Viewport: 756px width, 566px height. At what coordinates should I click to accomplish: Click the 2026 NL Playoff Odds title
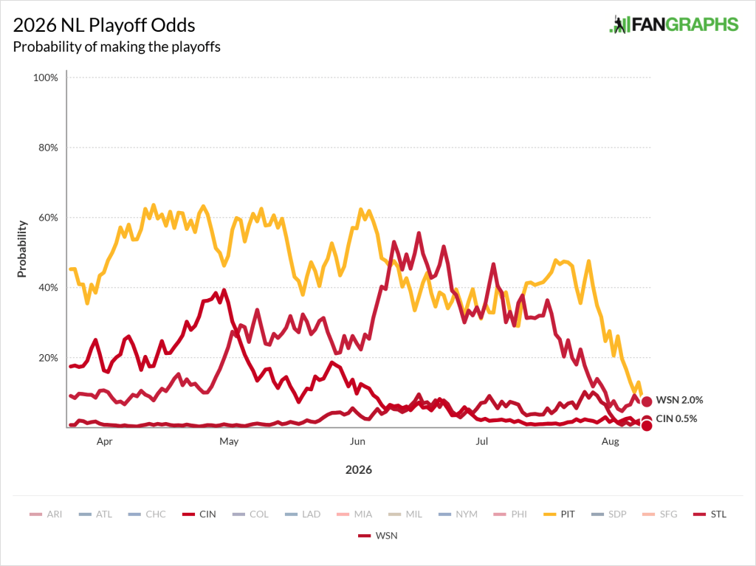click(104, 25)
